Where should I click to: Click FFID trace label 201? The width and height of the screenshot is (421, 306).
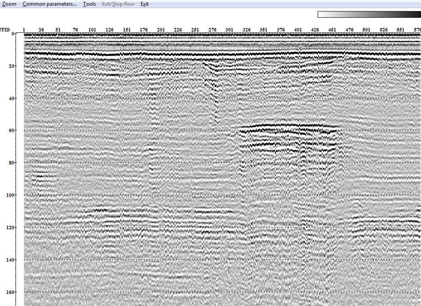coord(161,30)
